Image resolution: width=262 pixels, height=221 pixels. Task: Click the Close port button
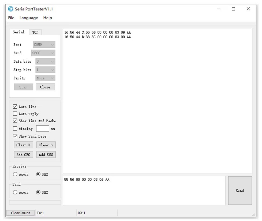click(45, 87)
